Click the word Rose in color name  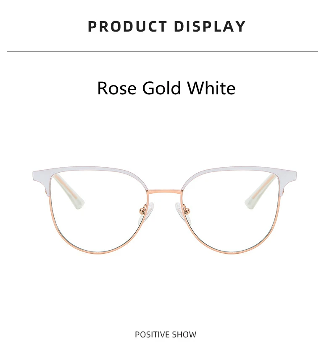pyautogui.click(x=117, y=88)
